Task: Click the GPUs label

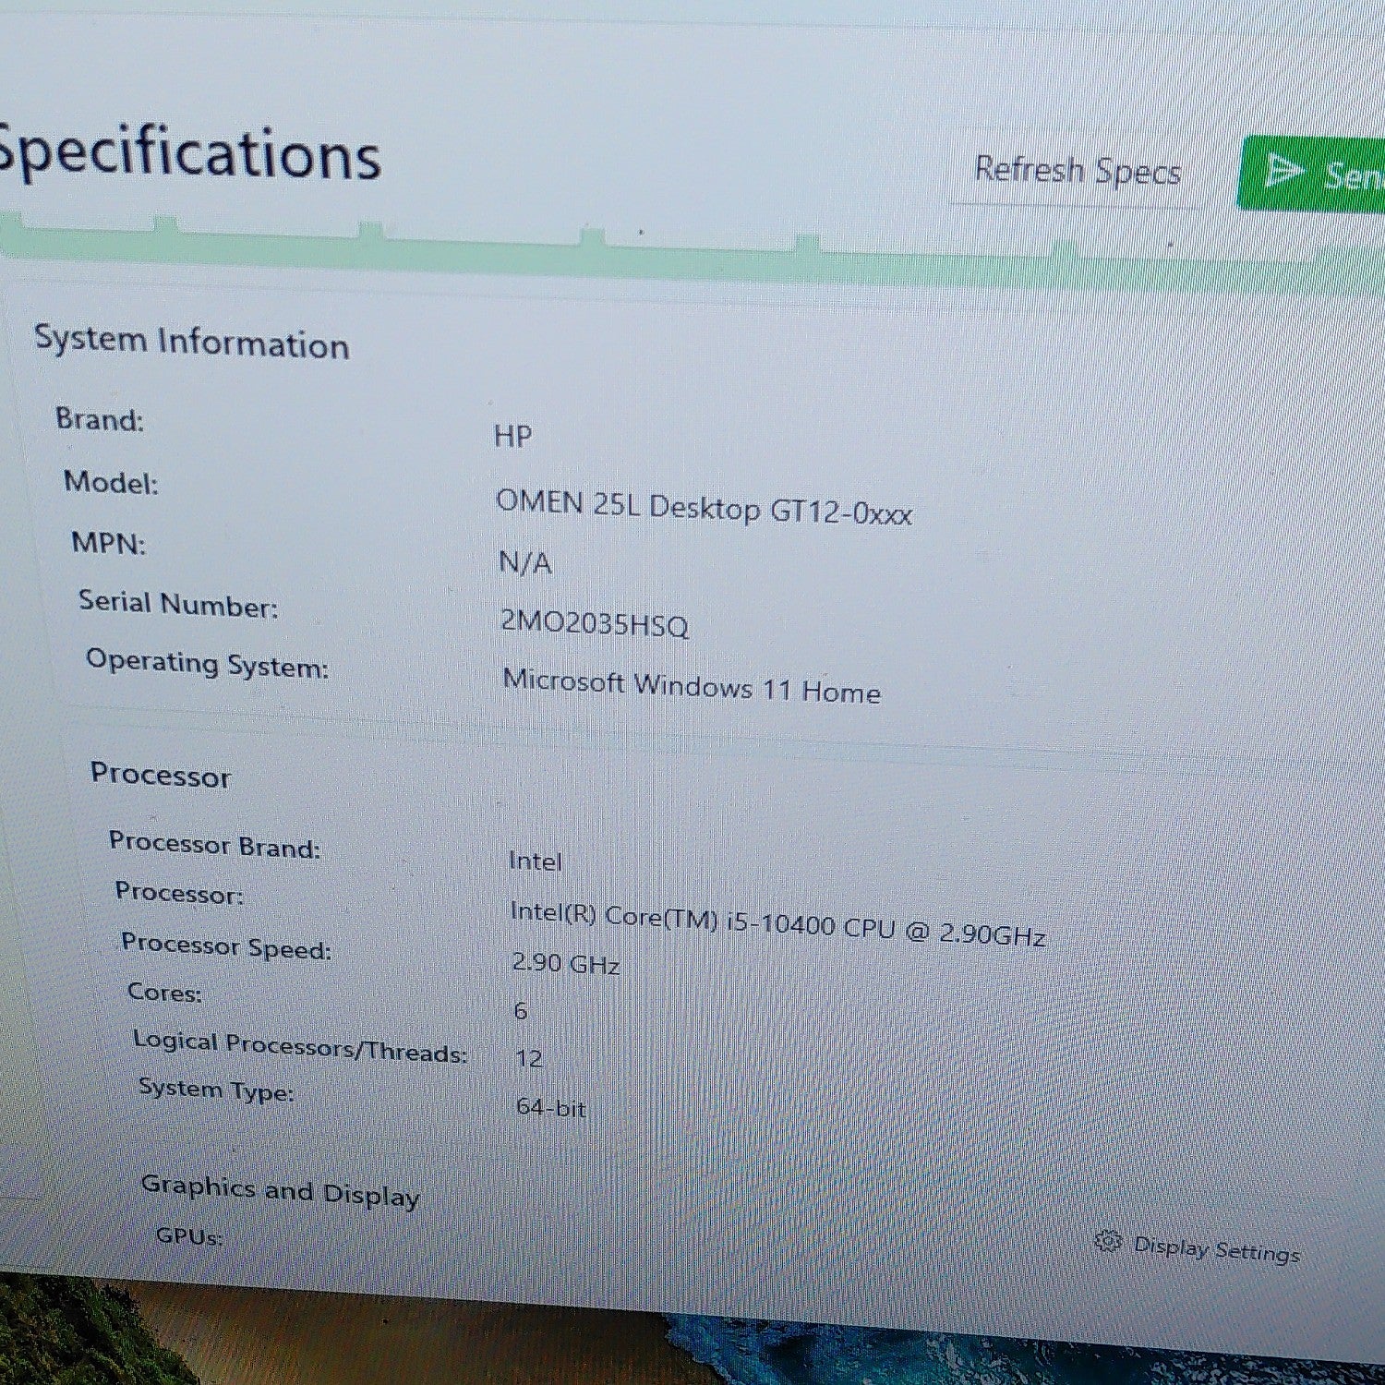Action: click(x=189, y=1235)
